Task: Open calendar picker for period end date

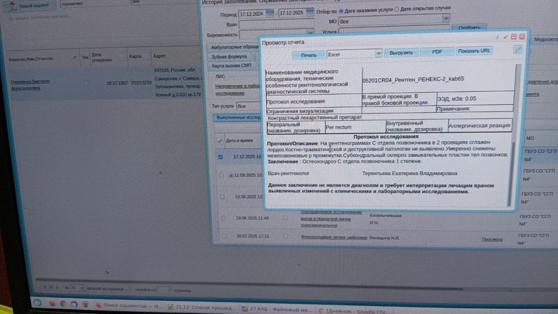Action: [x=310, y=13]
